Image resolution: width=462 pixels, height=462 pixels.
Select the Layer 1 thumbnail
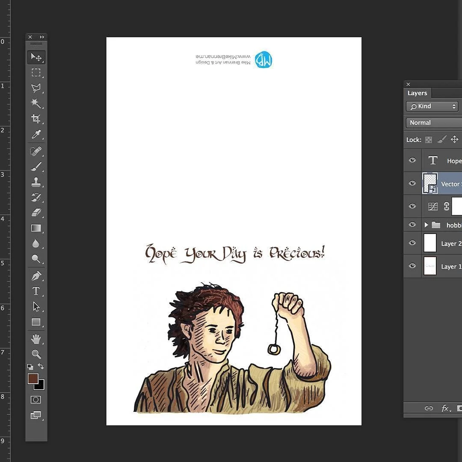click(x=430, y=266)
